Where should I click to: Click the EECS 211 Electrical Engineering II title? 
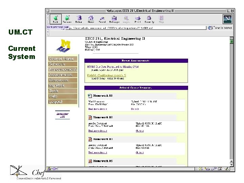pyautogui.click(x=115, y=39)
